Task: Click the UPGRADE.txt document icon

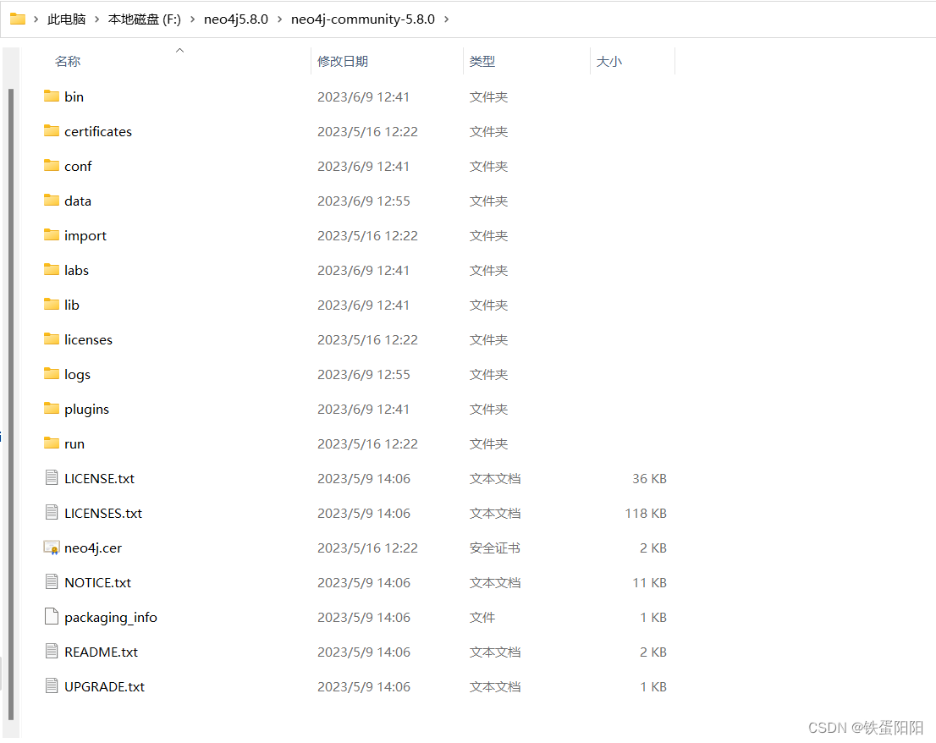Action: [52, 685]
